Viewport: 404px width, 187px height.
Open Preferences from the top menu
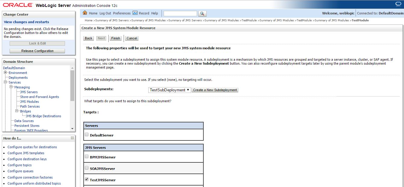[x=122, y=13]
